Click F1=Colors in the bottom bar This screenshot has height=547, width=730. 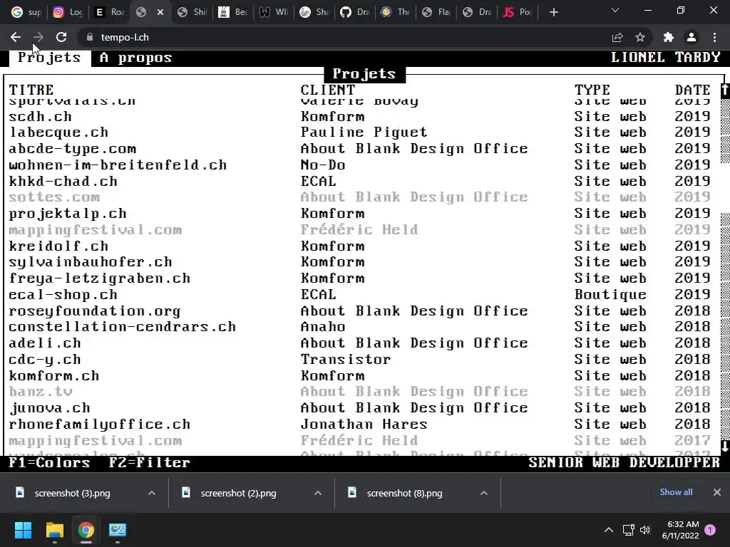click(x=49, y=463)
